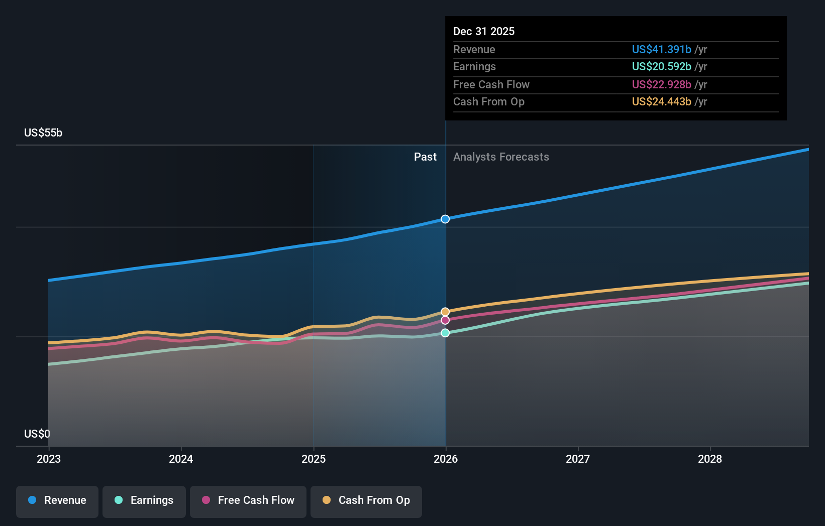Toggle the Earnings series off

(144, 500)
